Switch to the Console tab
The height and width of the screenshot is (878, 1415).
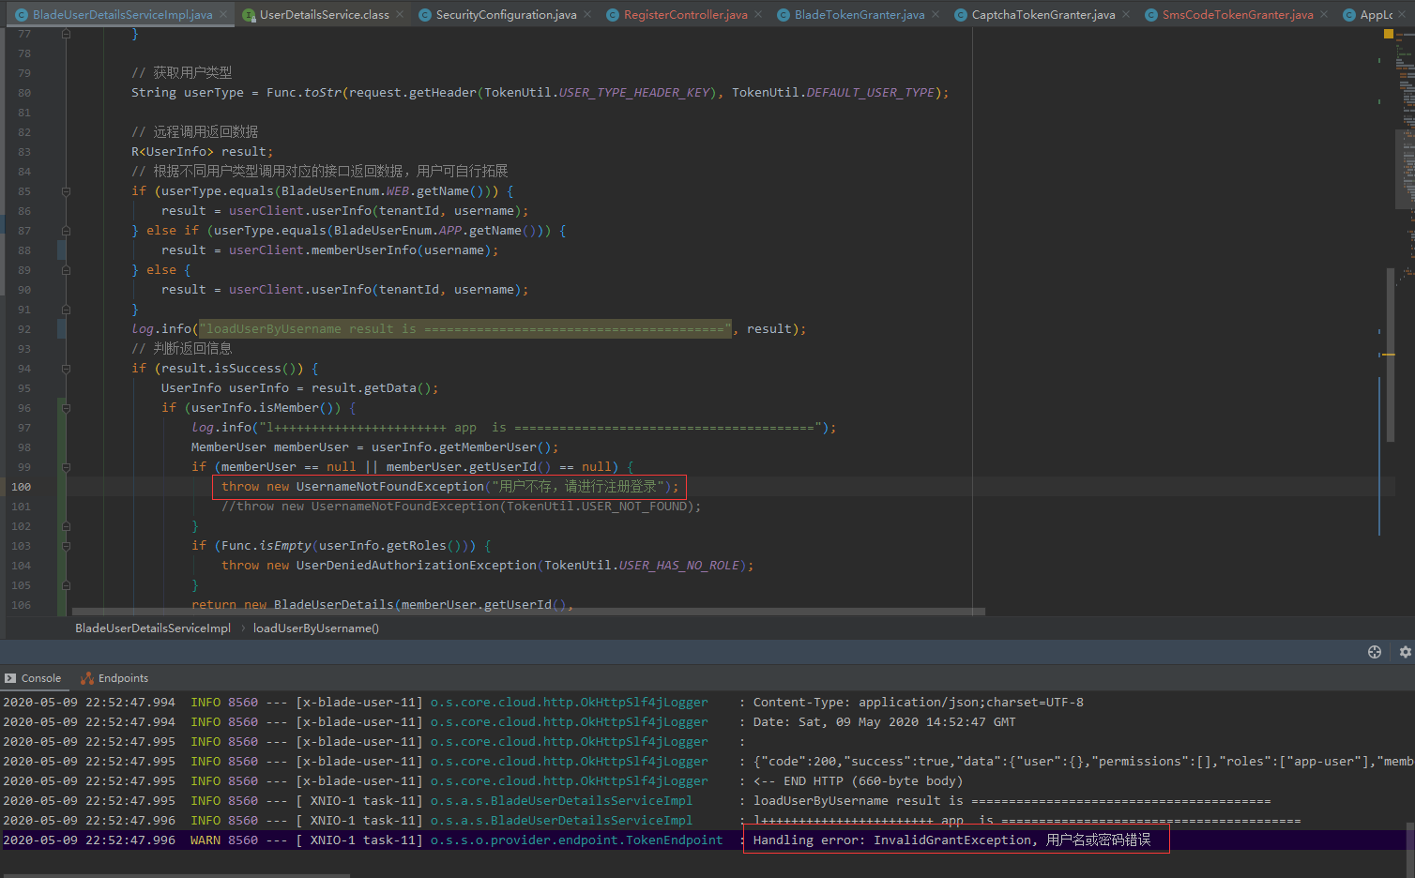(33, 678)
